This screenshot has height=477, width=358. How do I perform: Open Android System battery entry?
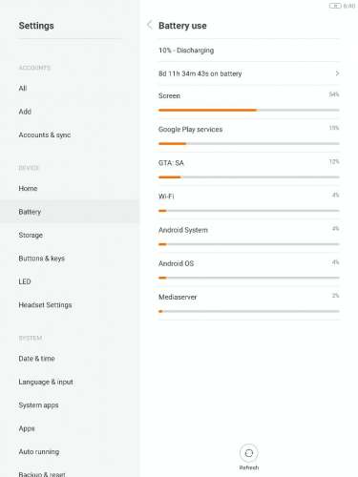coord(249,236)
